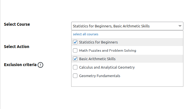The width and height of the screenshot is (193, 109).
Task: Pick the Calculus and Analytical Geometry label
Action: click(x=107, y=67)
